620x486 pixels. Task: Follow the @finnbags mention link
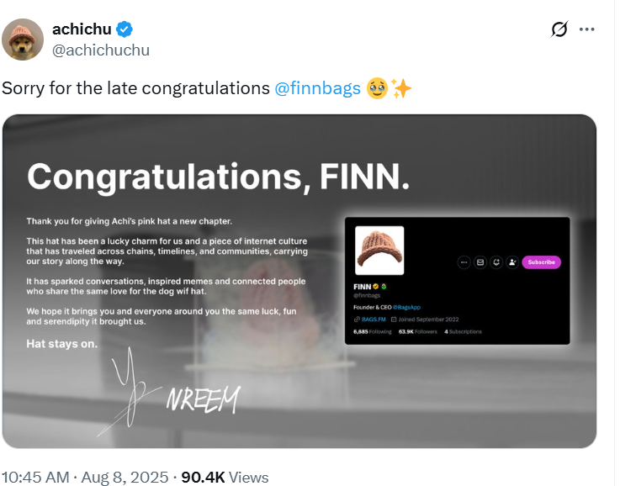pos(317,88)
